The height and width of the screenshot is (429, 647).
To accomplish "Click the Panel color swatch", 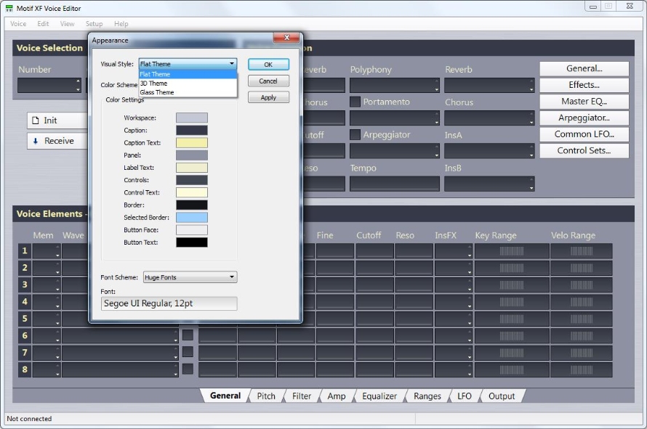I will [192, 155].
